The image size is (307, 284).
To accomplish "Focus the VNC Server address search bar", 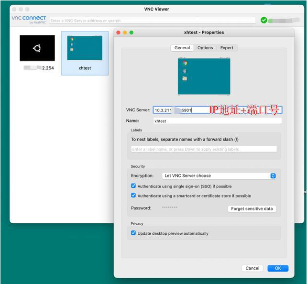I will pos(153,21).
